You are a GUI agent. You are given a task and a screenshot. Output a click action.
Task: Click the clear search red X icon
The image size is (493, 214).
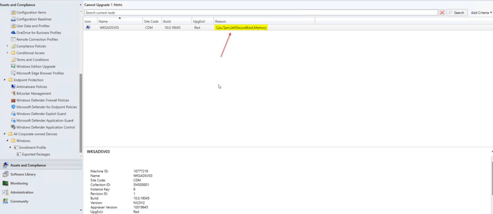[x=442, y=13]
